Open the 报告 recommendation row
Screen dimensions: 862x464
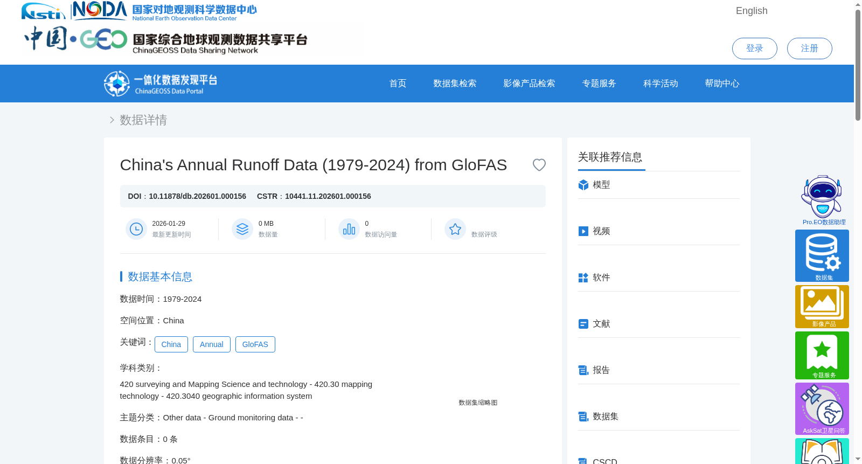pos(659,370)
